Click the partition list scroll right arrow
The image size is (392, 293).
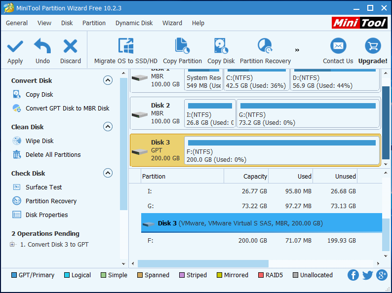point(378,263)
